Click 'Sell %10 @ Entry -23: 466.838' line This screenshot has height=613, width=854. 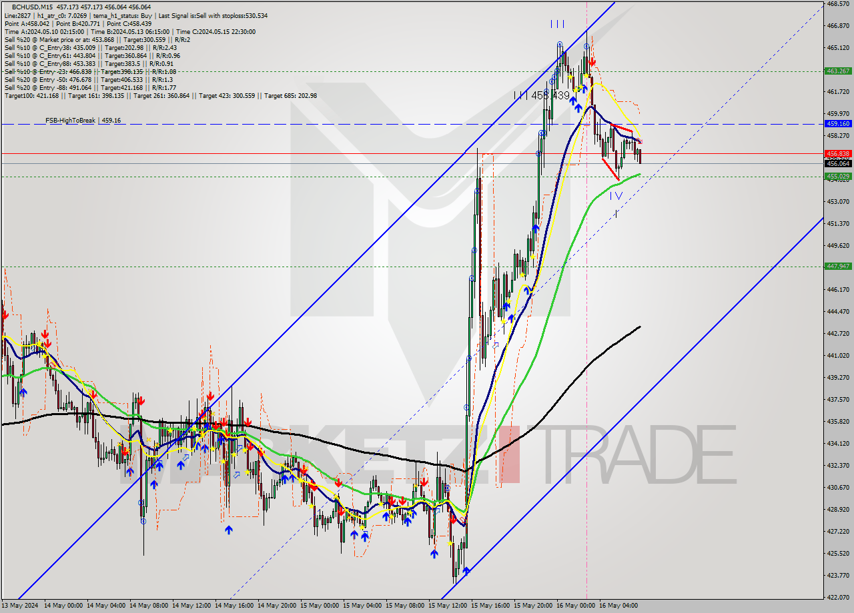coord(90,71)
